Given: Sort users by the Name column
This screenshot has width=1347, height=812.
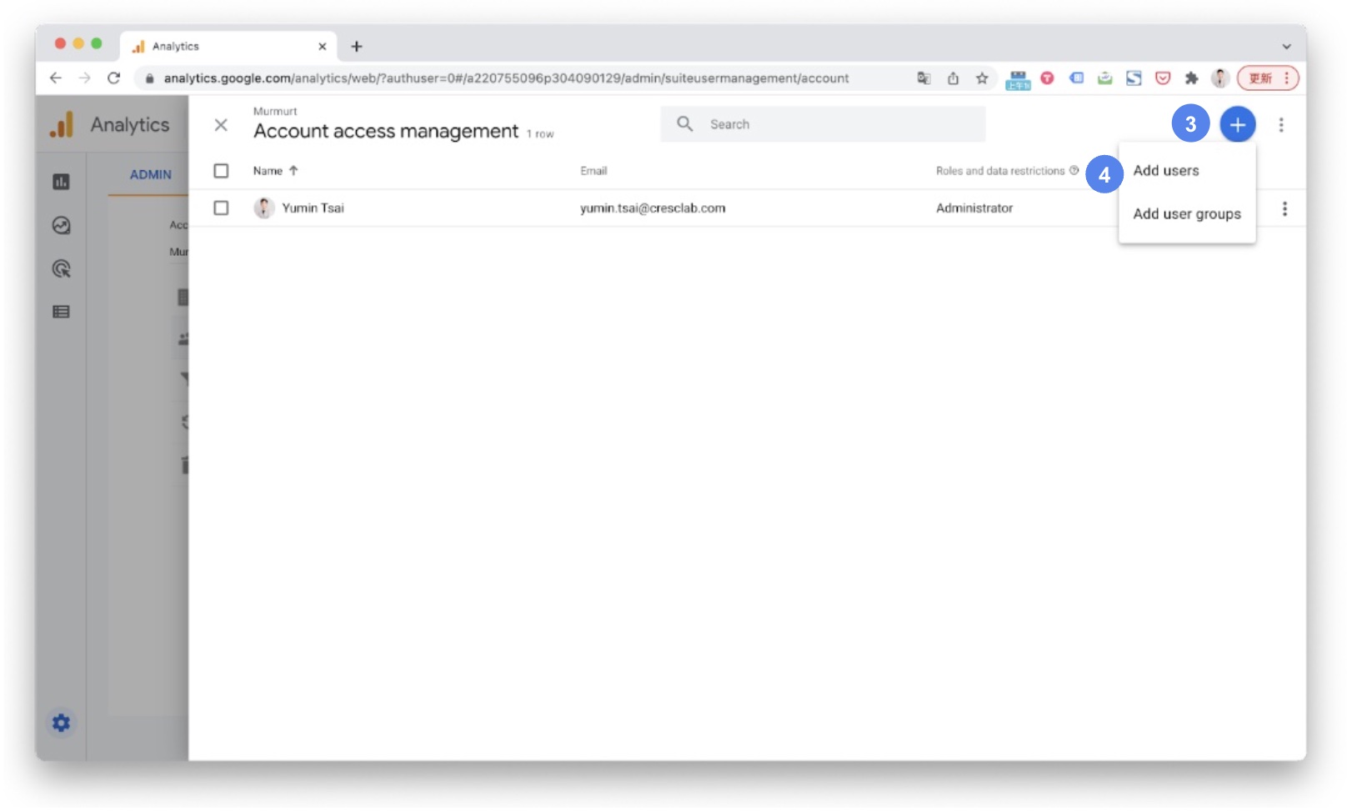Looking at the screenshot, I should 268,171.
